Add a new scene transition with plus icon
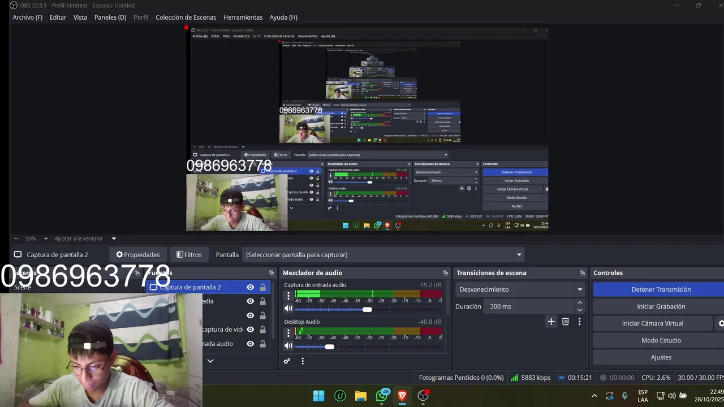 point(551,322)
